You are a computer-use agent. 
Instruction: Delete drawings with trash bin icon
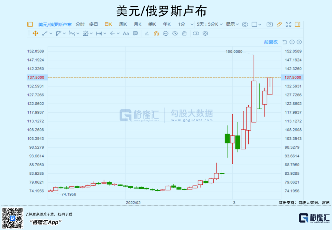coord(184,34)
